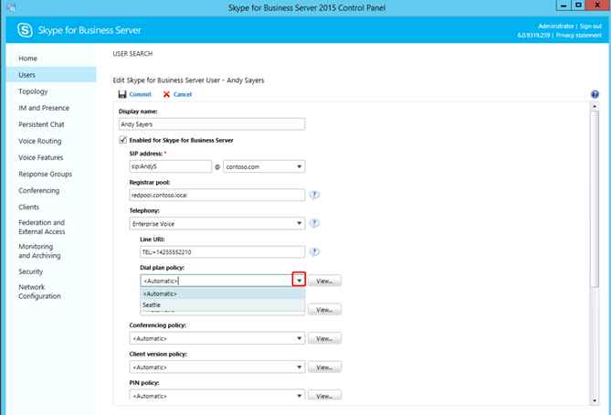Click help icon beside Registrar pool field
Image resolution: width=611 pixels, height=415 pixels.
coord(314,195)
